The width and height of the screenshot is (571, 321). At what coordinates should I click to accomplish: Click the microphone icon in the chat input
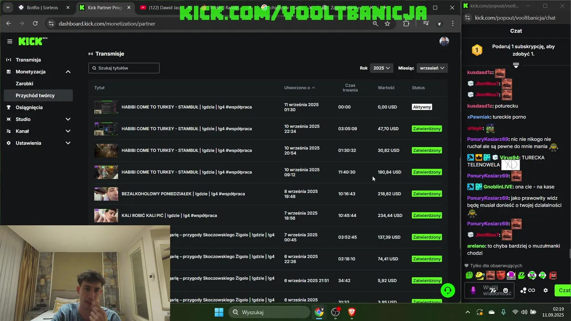click(473, 290)
